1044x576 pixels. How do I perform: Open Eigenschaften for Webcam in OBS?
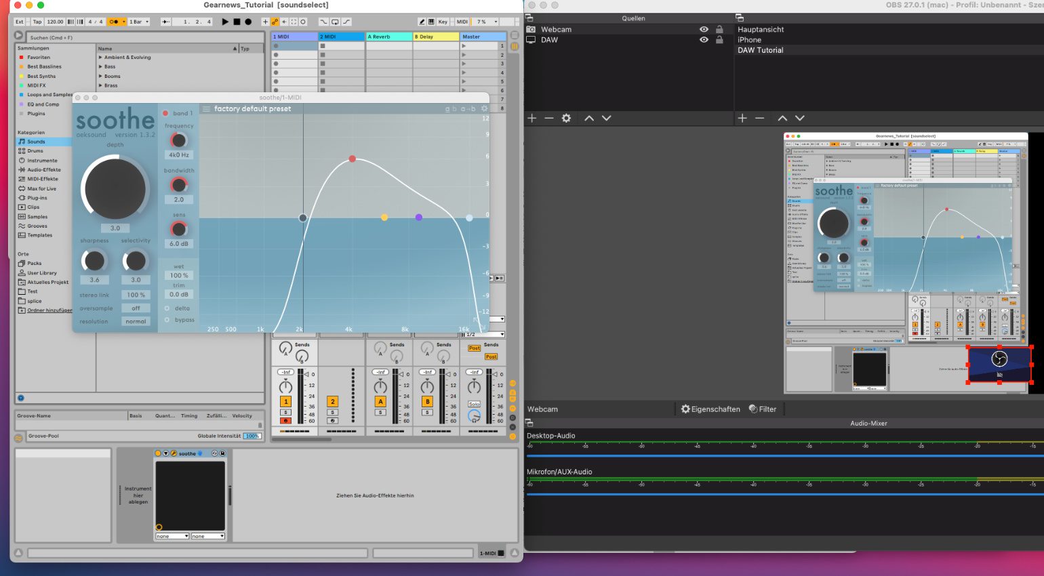(710, 409)
